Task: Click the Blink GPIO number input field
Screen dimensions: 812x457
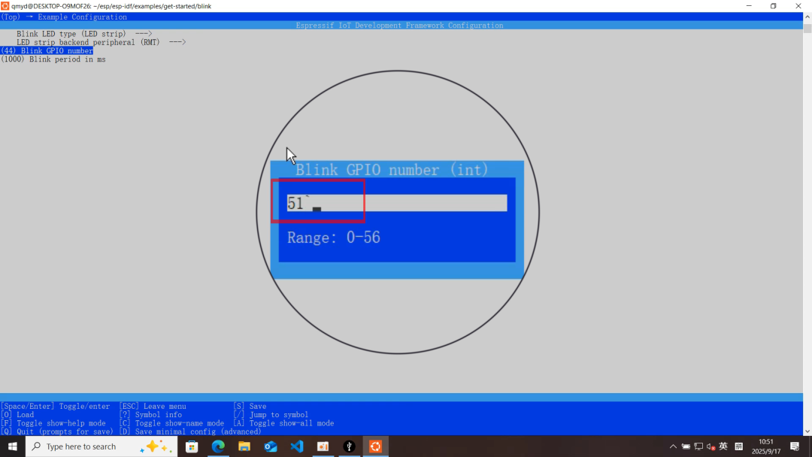Action: (x=397, y=203)
